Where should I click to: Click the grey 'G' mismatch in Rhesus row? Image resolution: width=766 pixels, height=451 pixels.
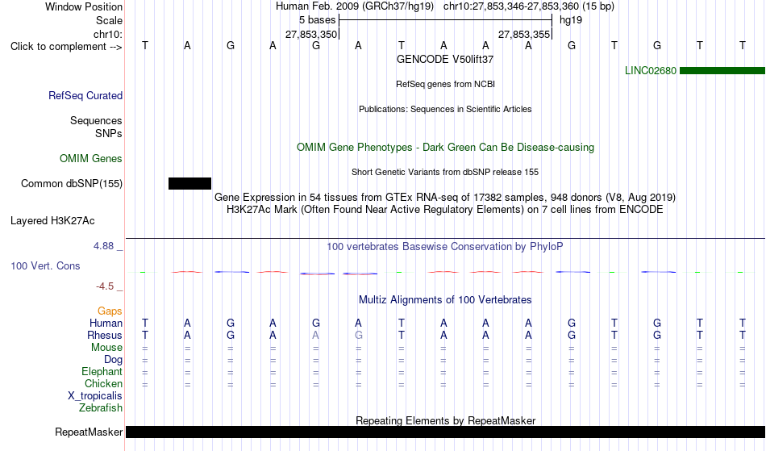click(359, 335)
